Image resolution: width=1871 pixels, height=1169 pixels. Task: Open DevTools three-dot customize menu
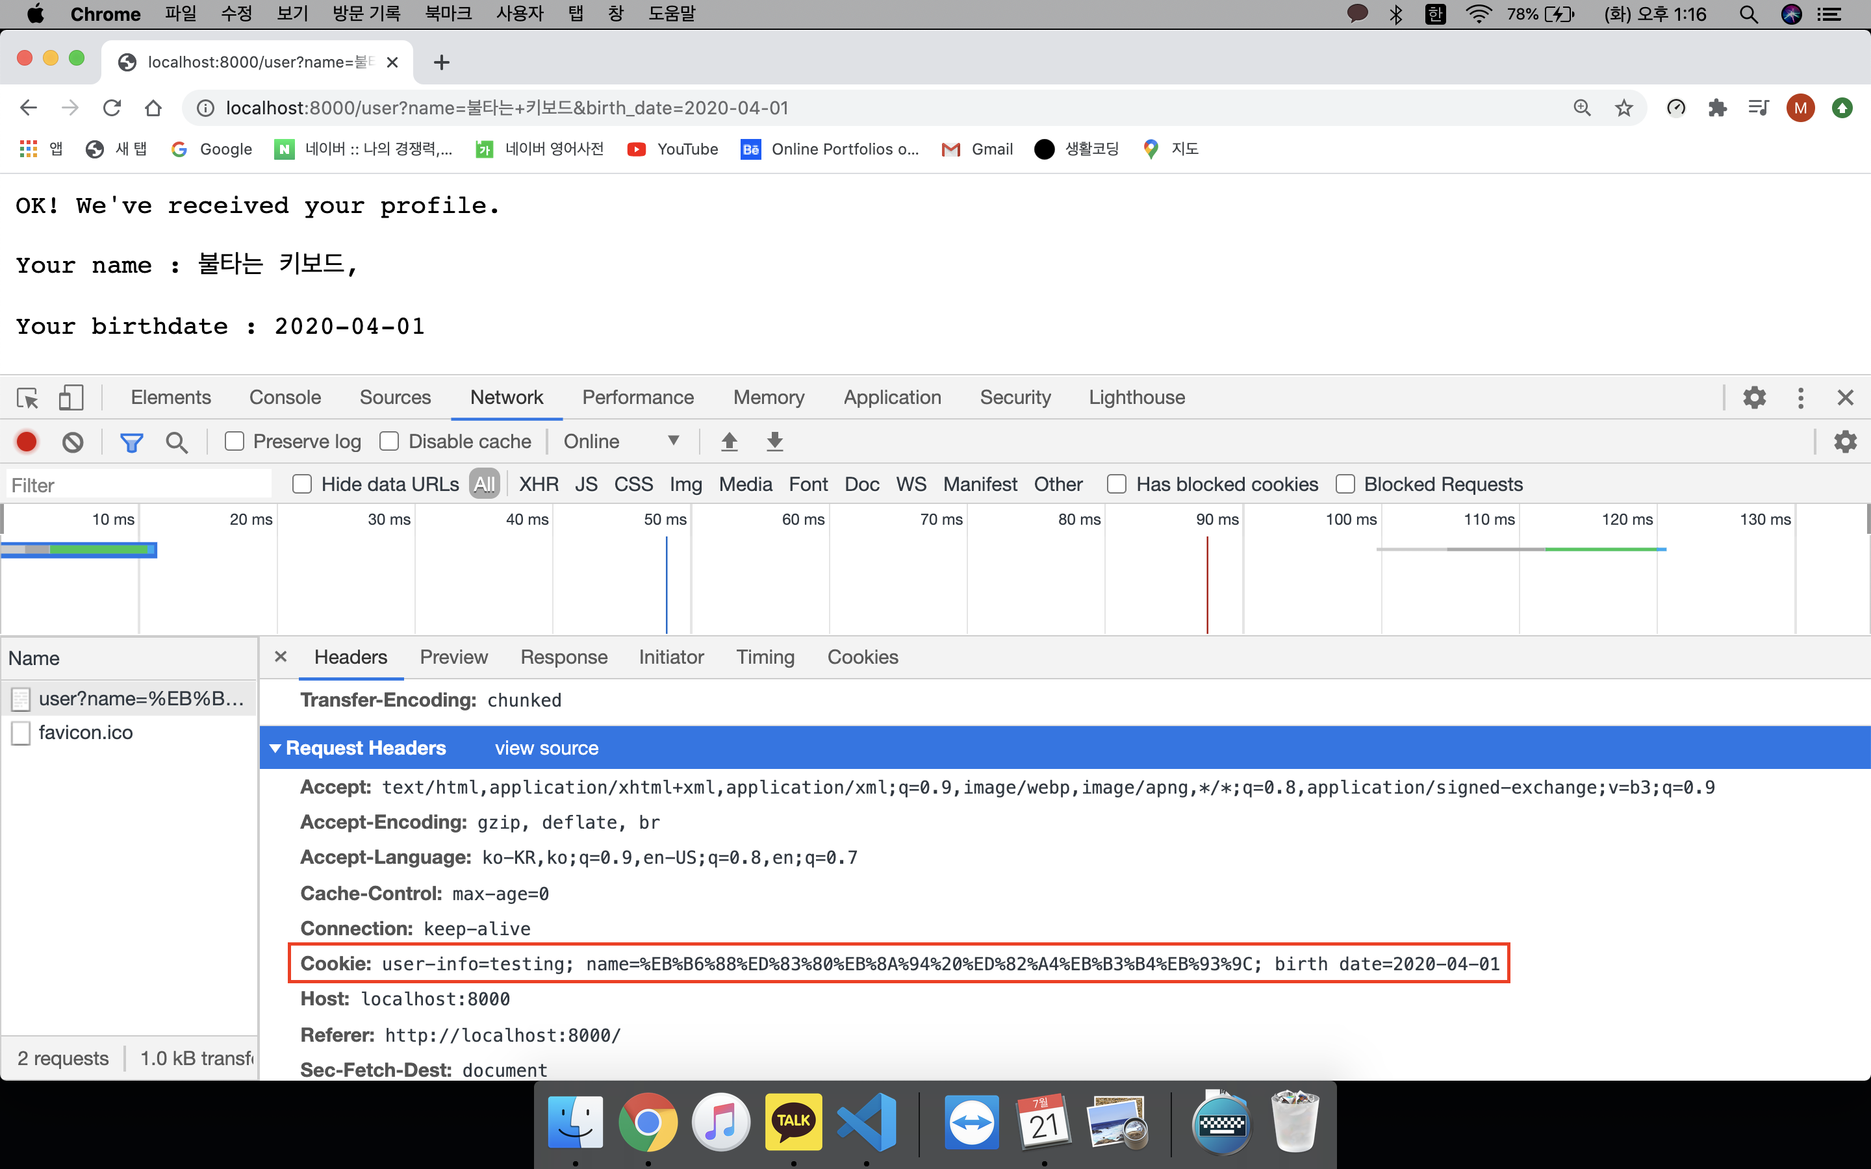click(x=1801, y=397)
